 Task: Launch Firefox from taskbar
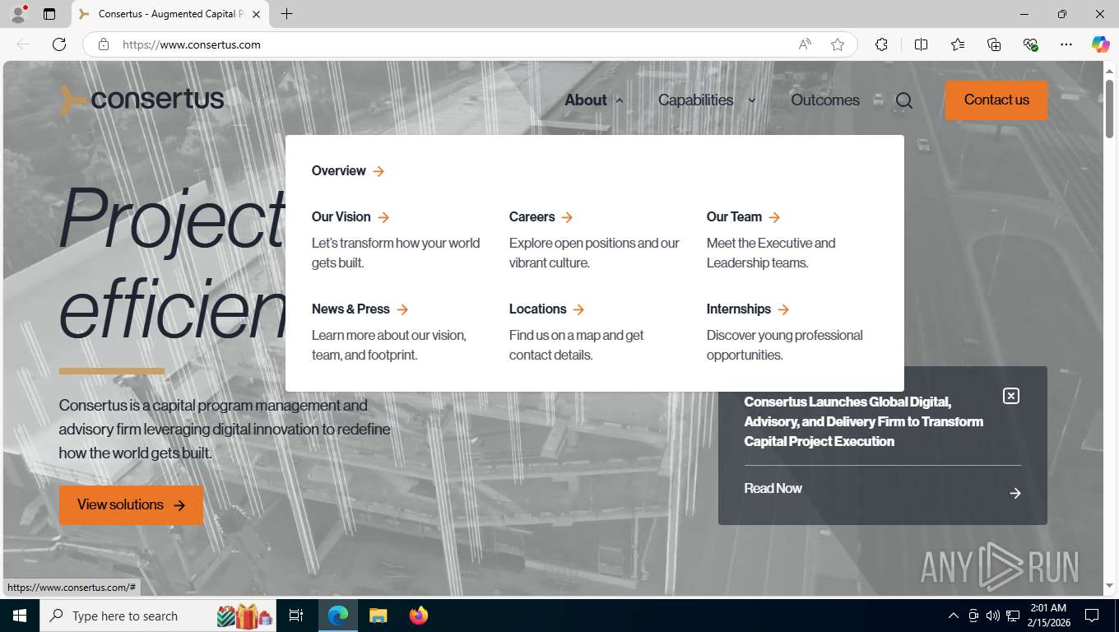click(x=419, y=616)
